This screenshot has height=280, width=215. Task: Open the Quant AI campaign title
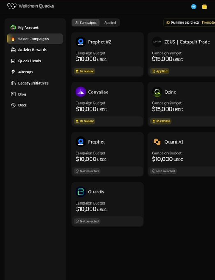click(173, 142)
